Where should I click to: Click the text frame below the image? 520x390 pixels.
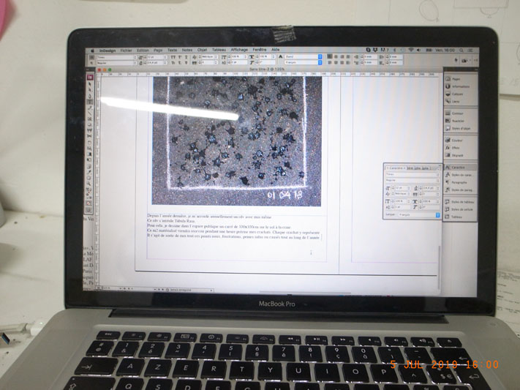click(x=236, y=237)
